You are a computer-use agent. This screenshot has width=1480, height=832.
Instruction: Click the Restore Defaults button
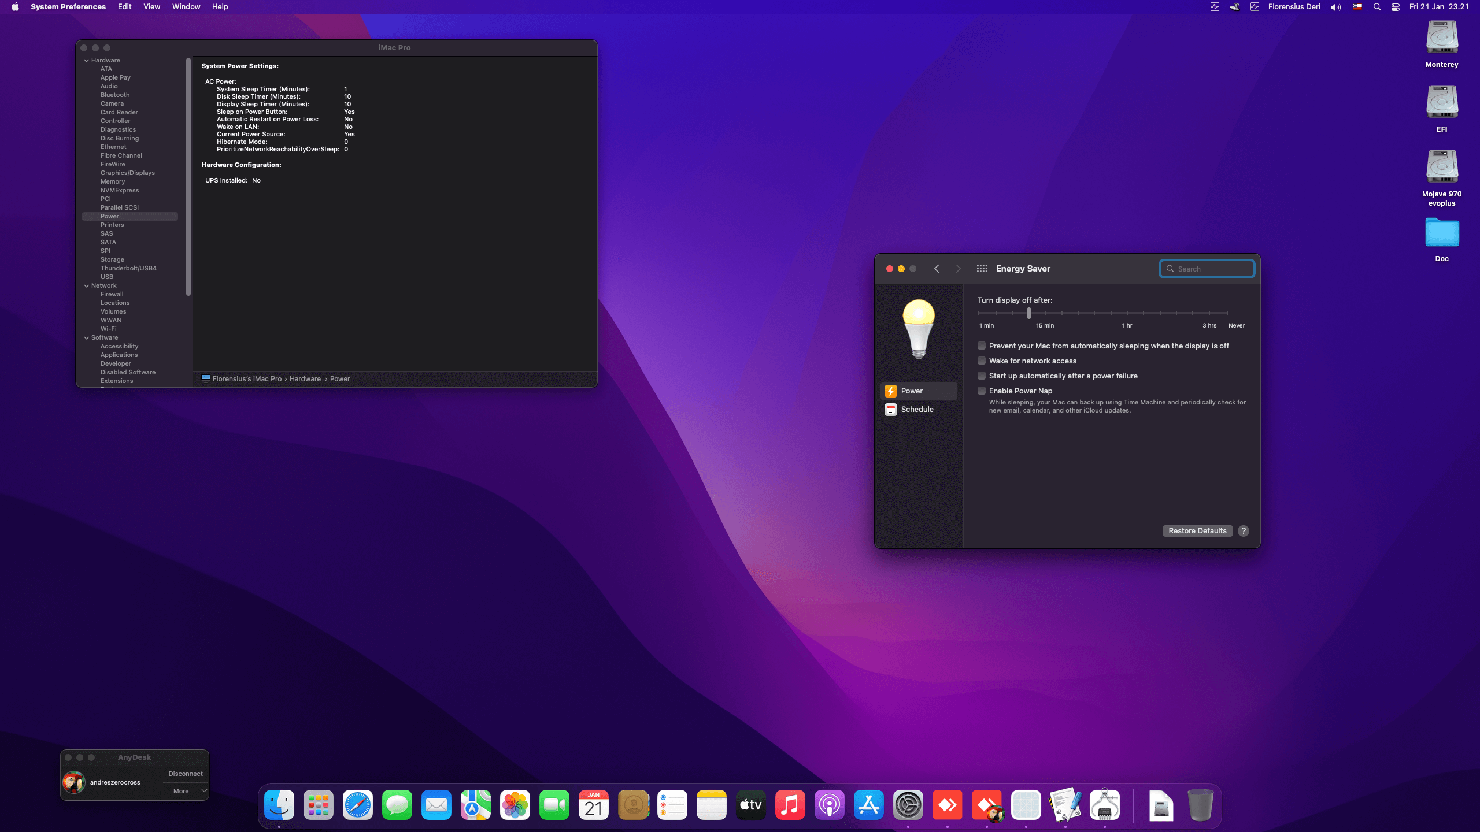(x=1197, y=531)
